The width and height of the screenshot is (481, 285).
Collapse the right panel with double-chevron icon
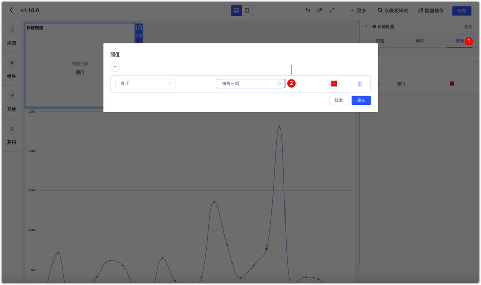tap(366, 27)
